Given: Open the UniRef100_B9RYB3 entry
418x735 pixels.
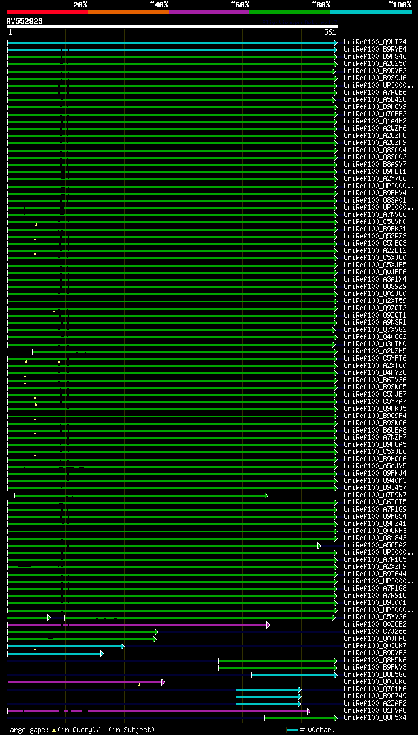Looking at the screenshot, I should (x=375, y=653).
